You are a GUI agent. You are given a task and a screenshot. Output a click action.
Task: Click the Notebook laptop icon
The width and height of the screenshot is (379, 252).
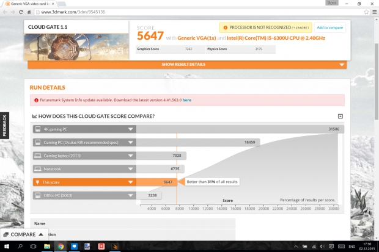pyautogui.click(x=38, y=169)
